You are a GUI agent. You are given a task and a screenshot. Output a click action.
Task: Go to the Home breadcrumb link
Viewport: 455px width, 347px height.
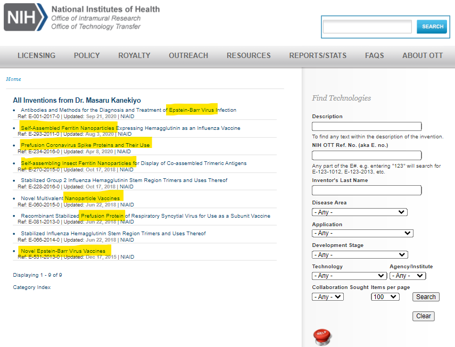tap(14, 79)
